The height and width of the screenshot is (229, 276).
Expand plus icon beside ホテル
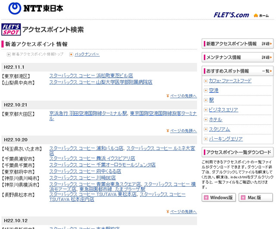click(206, 120)
